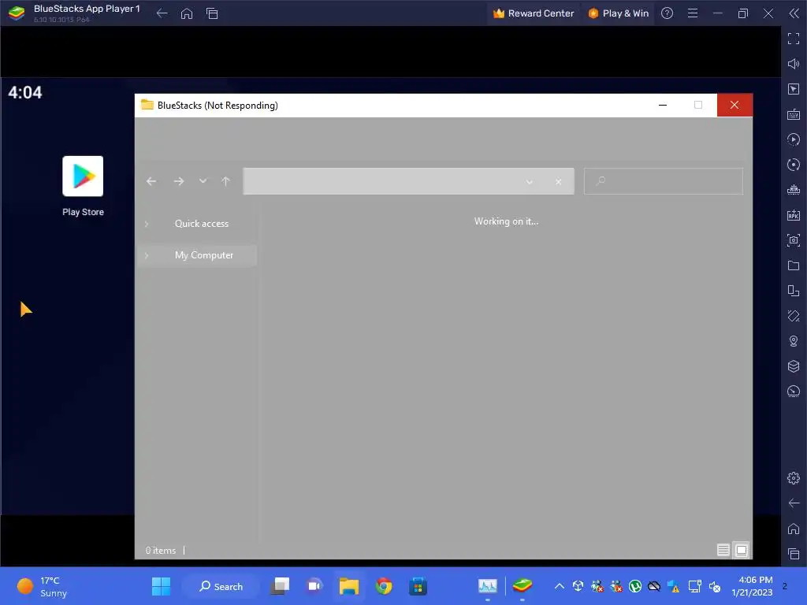
Task: Open the weather widget showing 17°C Sunny
Action: tap(43, 586)
